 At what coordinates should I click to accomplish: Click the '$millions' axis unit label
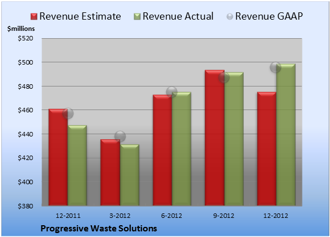[x=21, y=29]
